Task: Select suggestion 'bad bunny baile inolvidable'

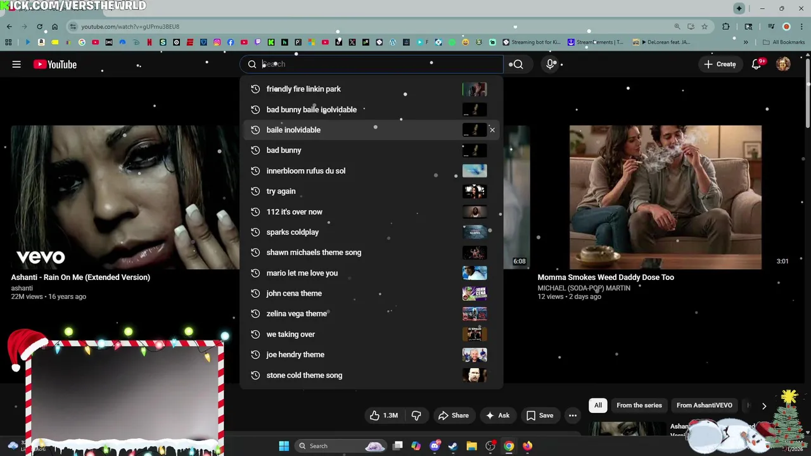Action: pyautogui.click(x=371, y=110)
